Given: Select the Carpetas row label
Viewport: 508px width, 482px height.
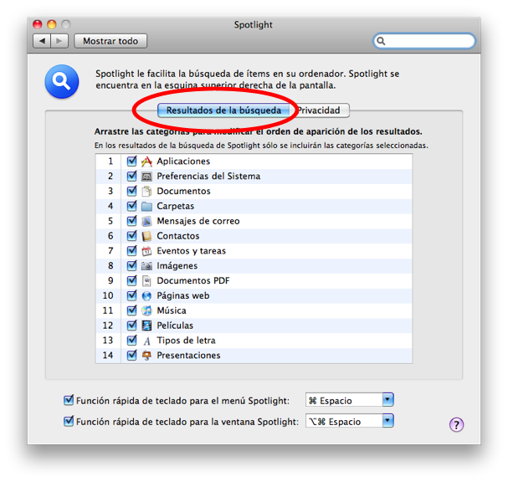Looking at the screenshot, I should (x=176, y=207).
